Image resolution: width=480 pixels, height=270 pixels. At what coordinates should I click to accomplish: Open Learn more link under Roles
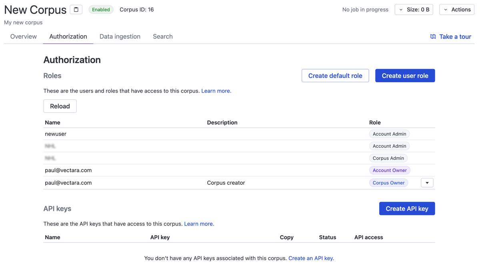coord(216,91)
